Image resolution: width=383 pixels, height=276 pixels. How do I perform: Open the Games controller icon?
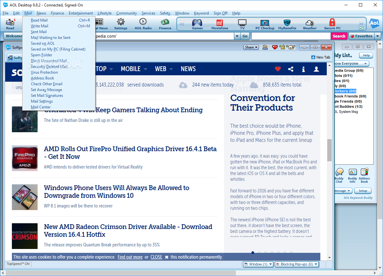197,24
